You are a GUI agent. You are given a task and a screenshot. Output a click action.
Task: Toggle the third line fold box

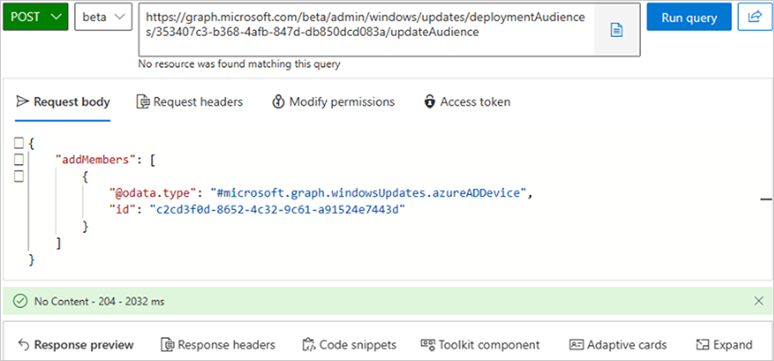19,176
